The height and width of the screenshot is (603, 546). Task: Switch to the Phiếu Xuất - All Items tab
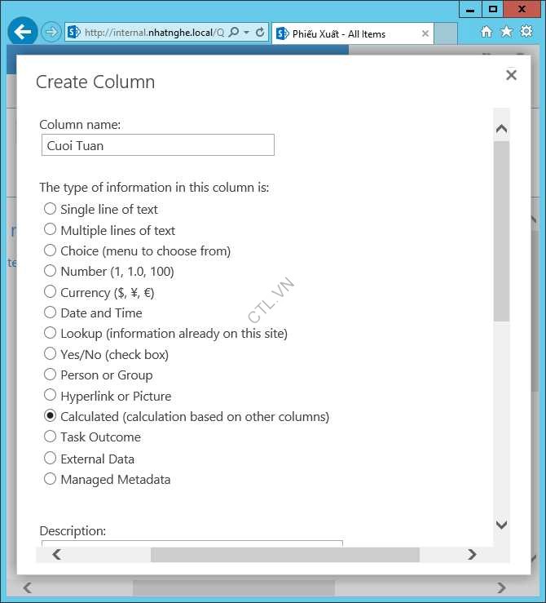tap(342, 33)
